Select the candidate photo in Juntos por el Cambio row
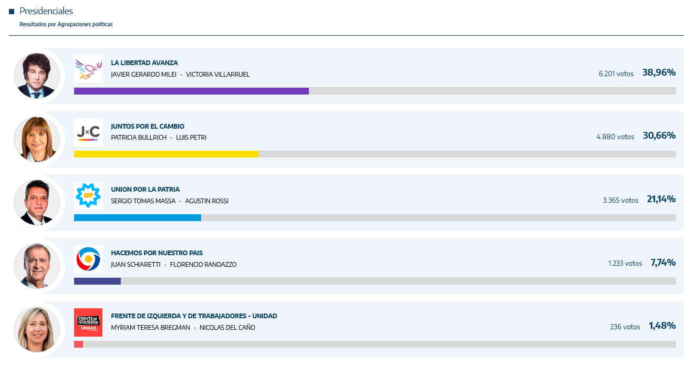684x365 pixels. [x=37, y=139]
